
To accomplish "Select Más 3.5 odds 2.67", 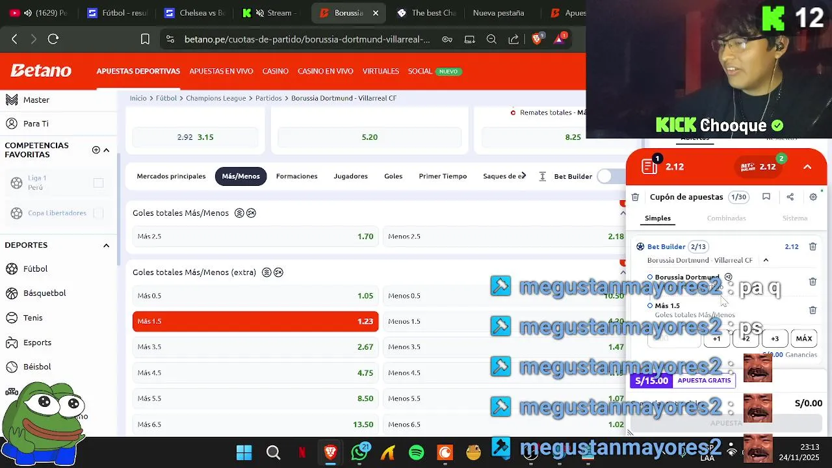I will point(255,347).
